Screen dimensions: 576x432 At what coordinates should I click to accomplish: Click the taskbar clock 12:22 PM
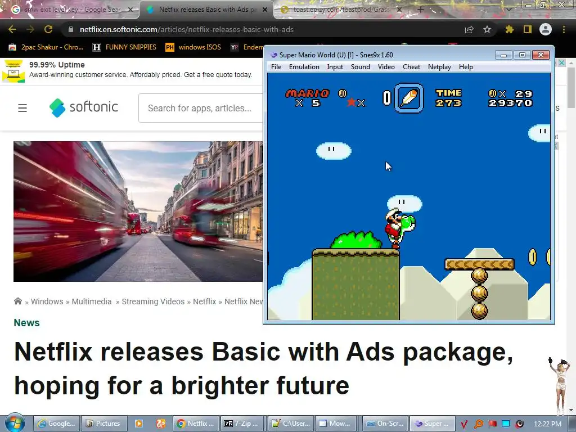coord(547,424)
